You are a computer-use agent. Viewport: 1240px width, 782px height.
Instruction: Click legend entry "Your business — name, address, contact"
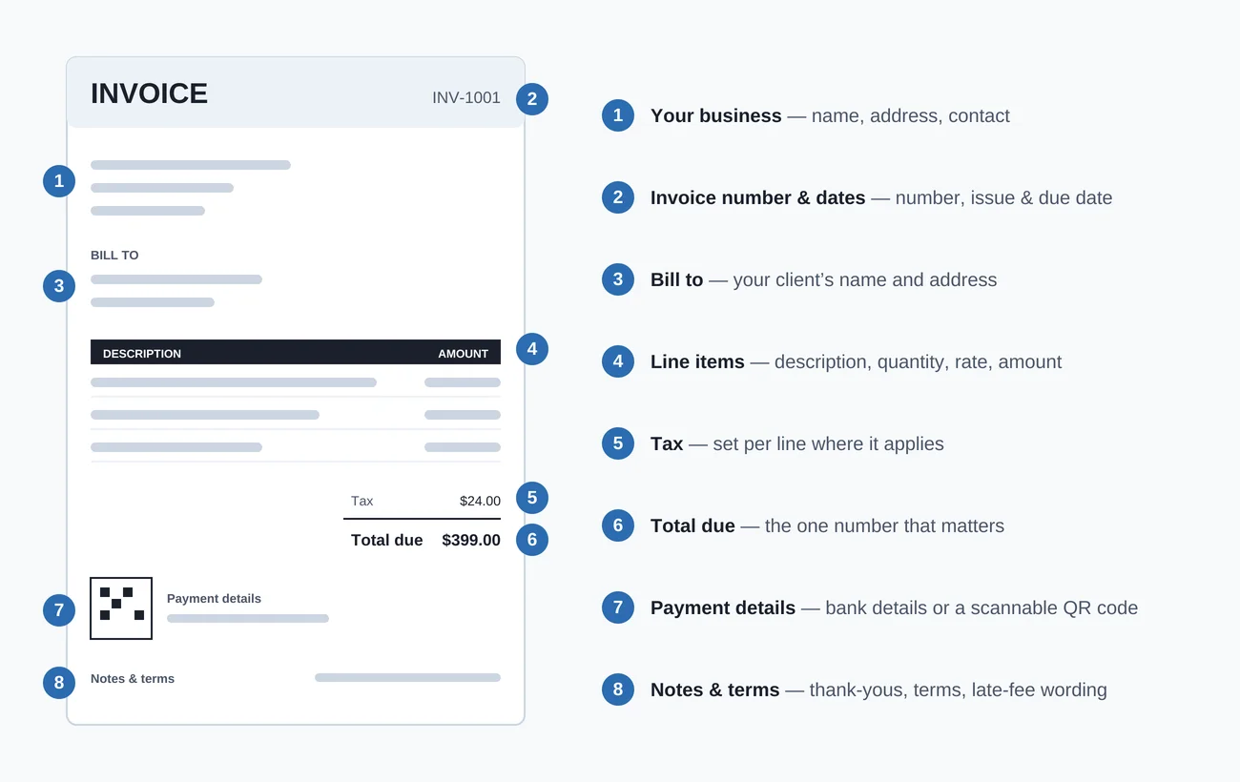click(x=830, y=116)
